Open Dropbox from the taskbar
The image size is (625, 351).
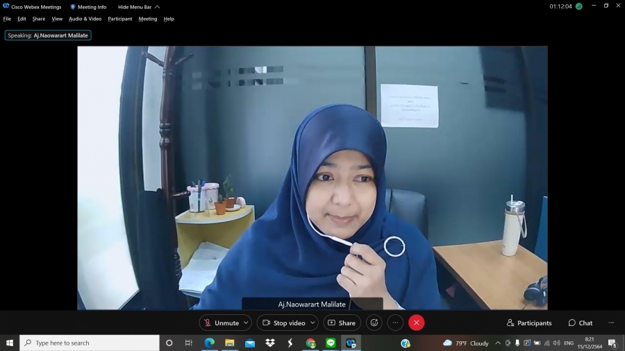(270, 343)
